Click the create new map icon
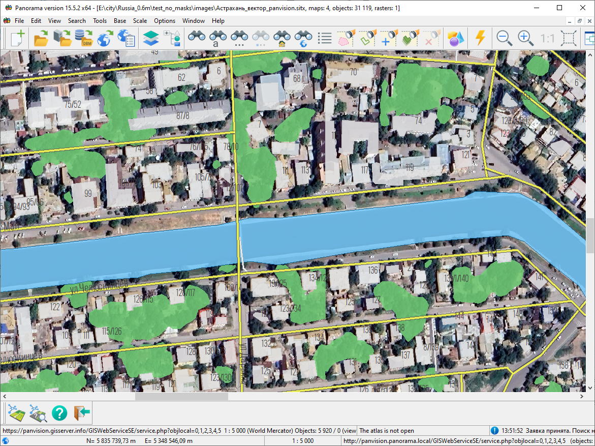This screenshot has height=446, width=595. pos(18,38)
